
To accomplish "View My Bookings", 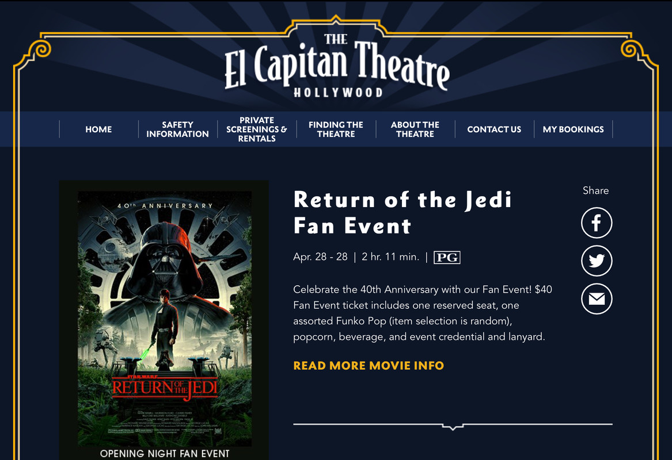I will (x=573, y=129).
